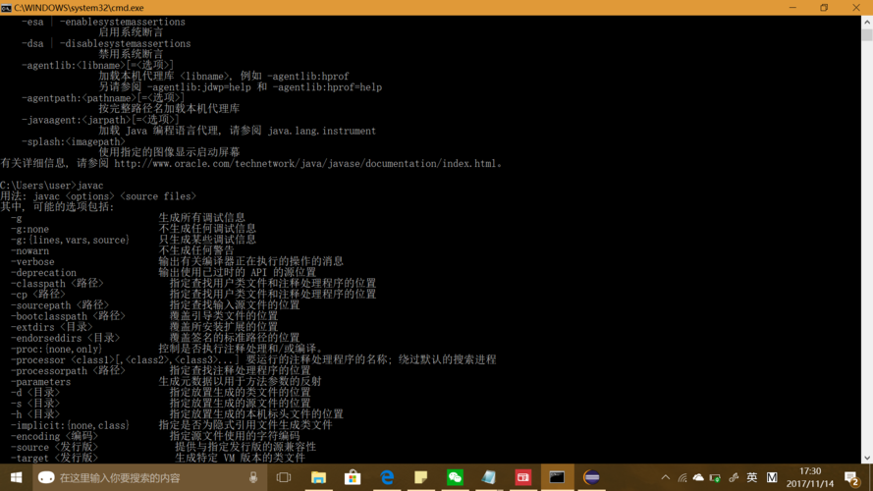Open the red app icon on taskbar
The width and height of the screenshot is (873, 491).
point(522,477)
